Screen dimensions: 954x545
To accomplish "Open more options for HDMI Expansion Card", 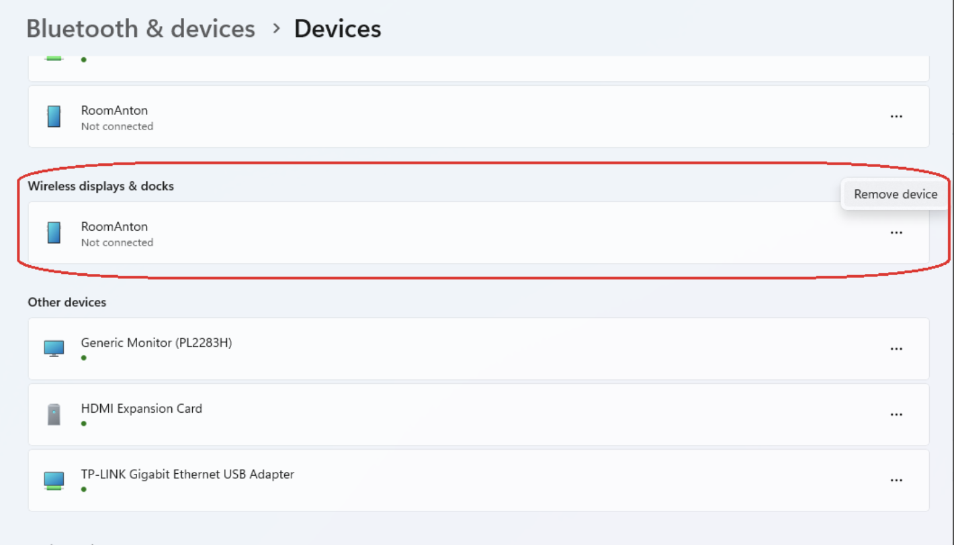I will (896, 415).
